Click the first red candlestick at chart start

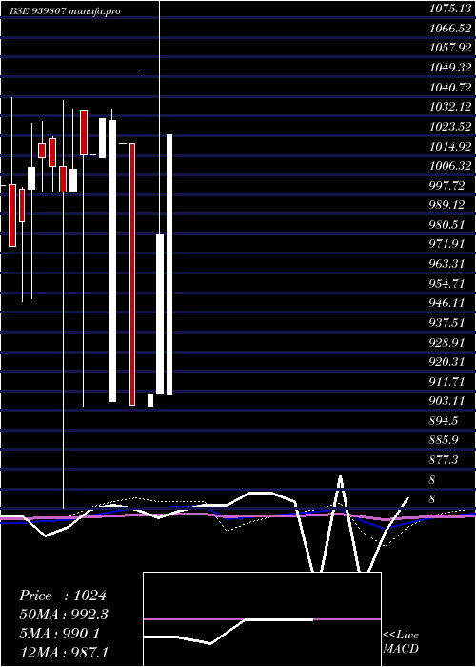pyautogui.click(x=12, y=214)
